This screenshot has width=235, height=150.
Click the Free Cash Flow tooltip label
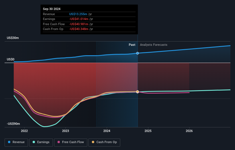(54, 24)
